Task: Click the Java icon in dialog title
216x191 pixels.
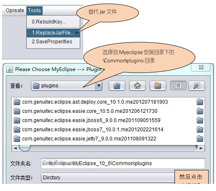Action: click(10, 69)
